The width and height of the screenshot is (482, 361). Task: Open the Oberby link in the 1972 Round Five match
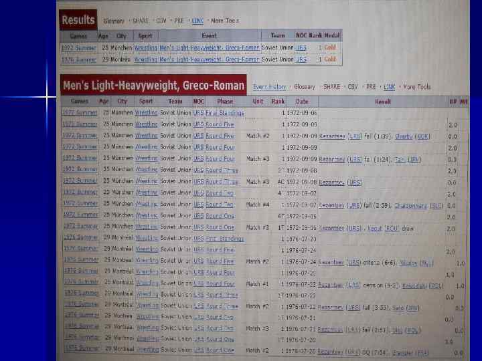[x=404, y=136]
